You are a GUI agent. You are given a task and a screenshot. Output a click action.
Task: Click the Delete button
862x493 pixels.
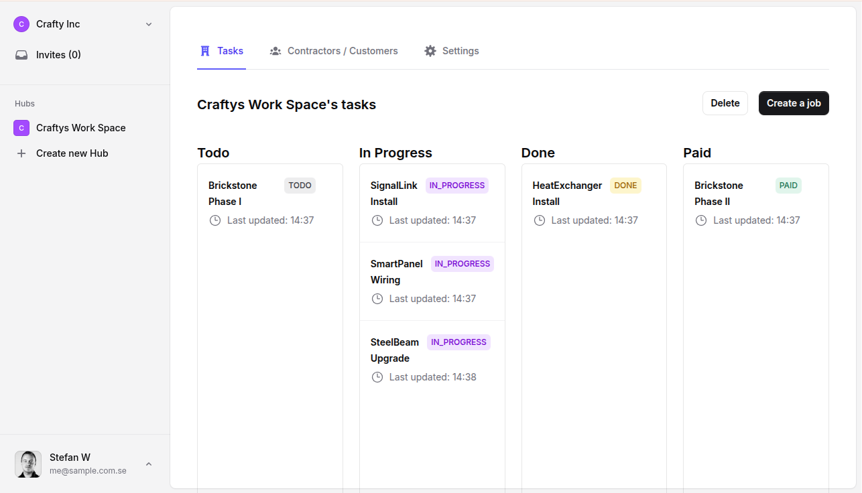[725, 102]
